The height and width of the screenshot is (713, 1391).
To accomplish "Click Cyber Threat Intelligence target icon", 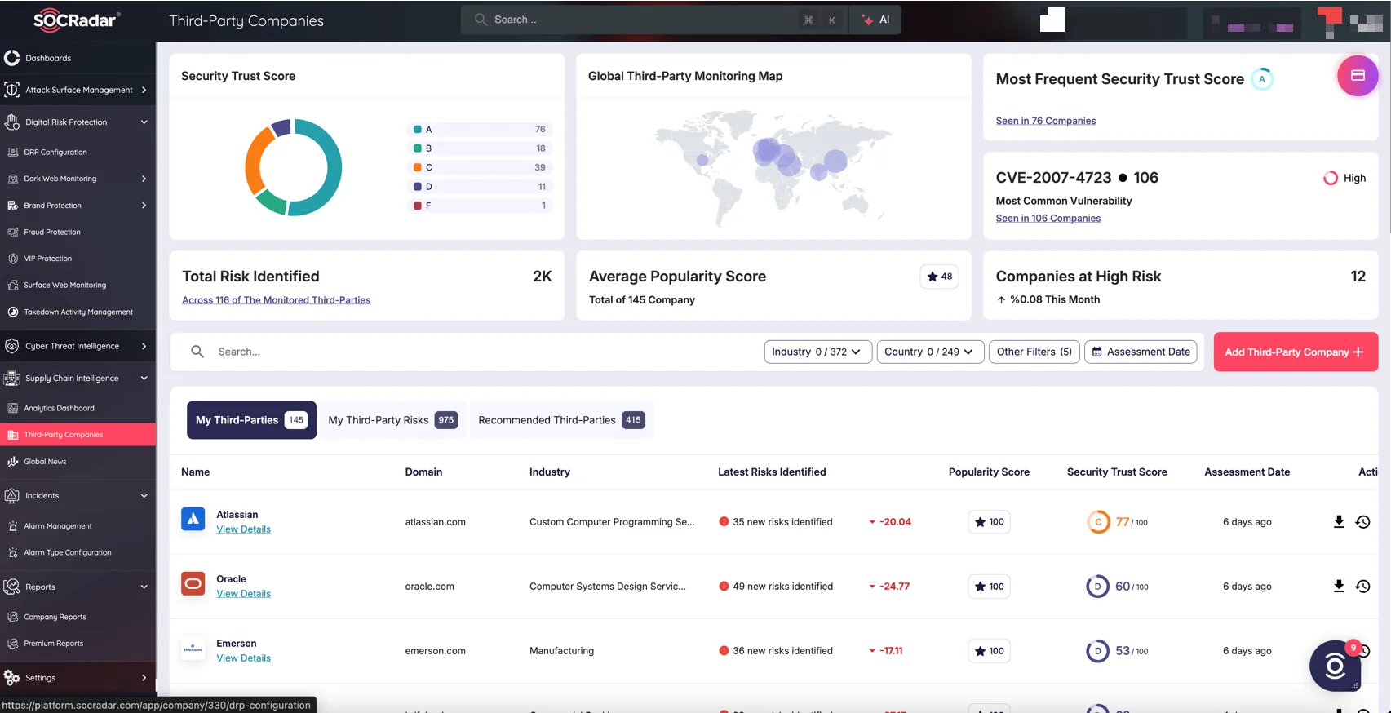I will 11,346.
